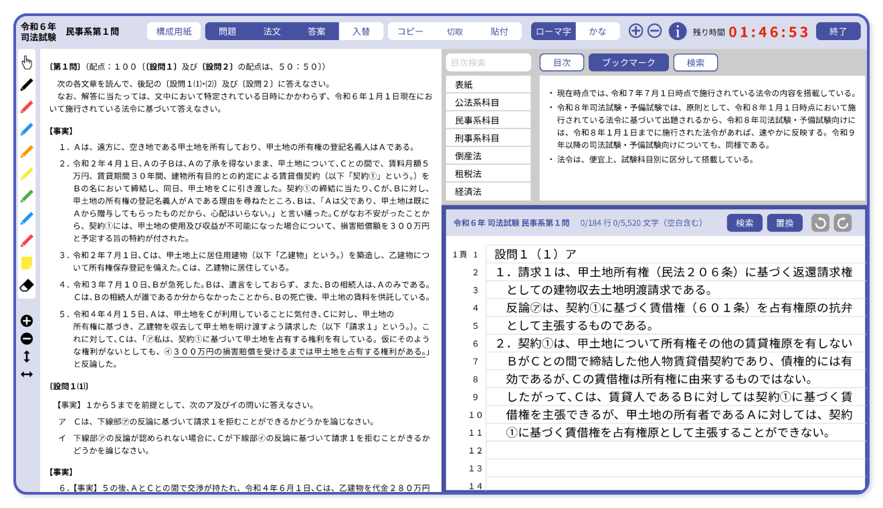Click empty answer line 13
883x508 pixels.
pos(676,469)
